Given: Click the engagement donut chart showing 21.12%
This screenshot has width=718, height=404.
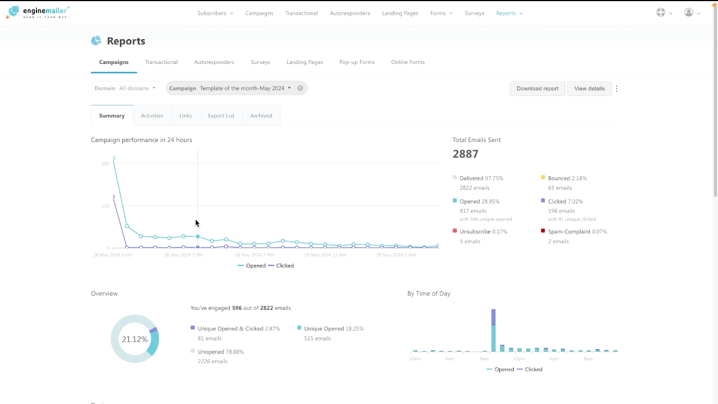Looking at the screenshot, I should pyautogui.click(x=135, y=339).
